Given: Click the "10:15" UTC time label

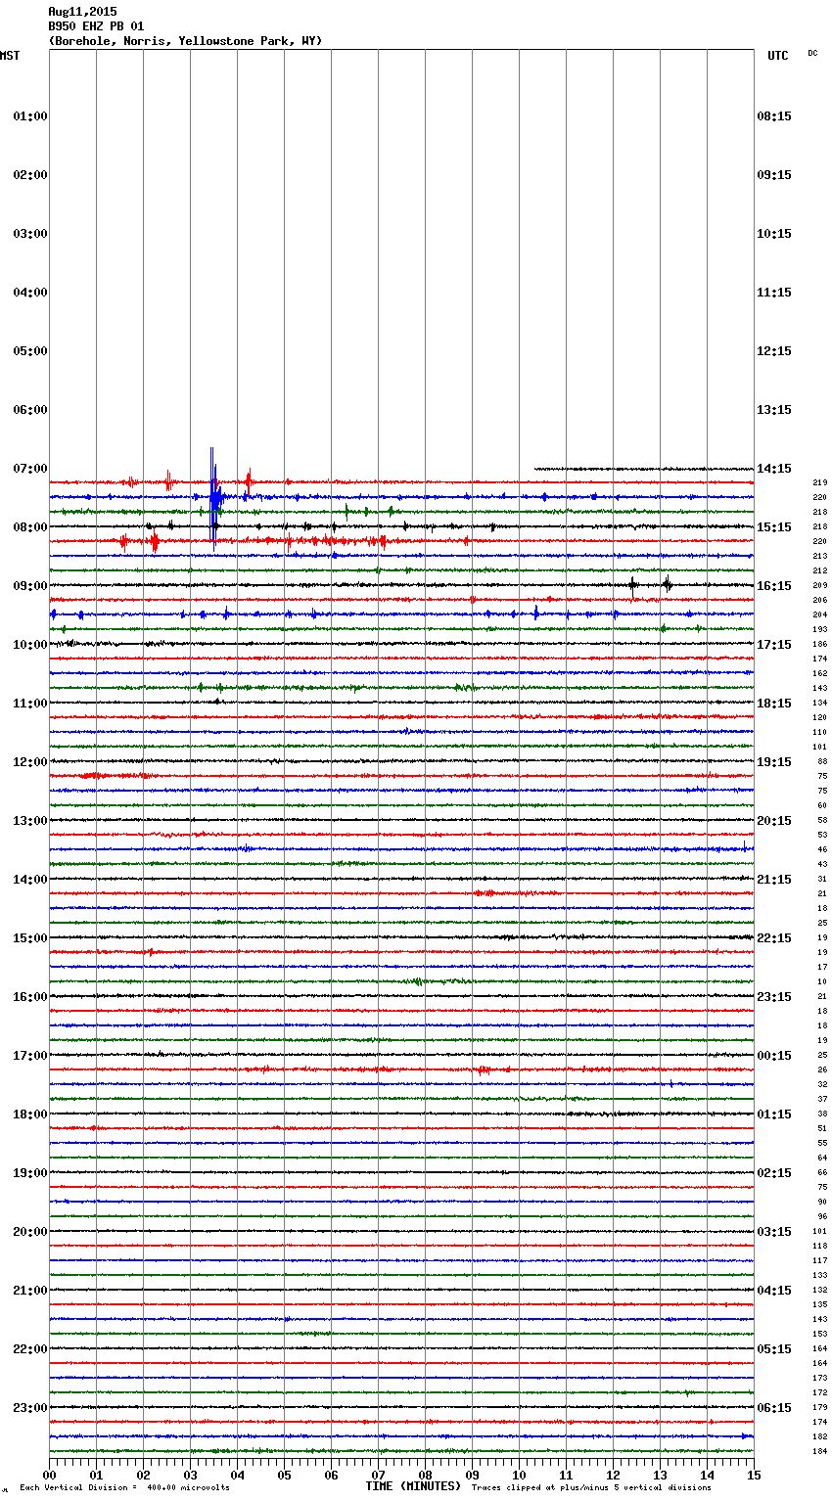Looking at the screenshot, I should click(x=774, y=234).
